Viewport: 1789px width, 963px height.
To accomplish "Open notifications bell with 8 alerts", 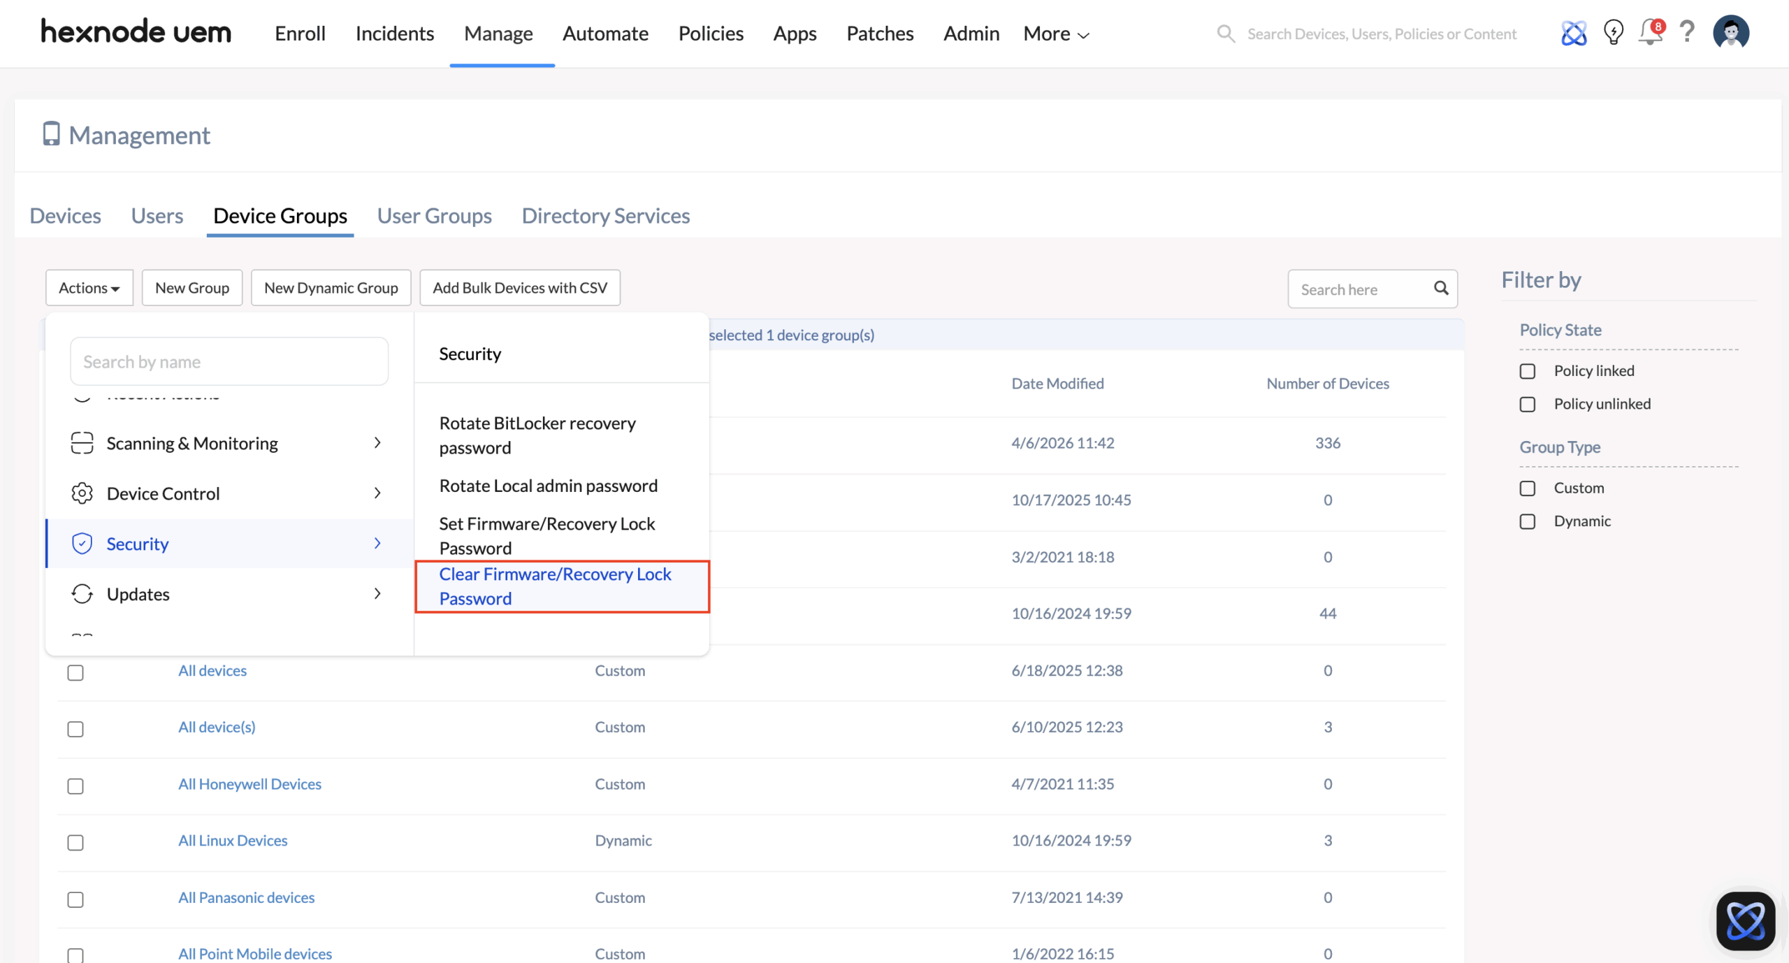I will [1650, 33].
